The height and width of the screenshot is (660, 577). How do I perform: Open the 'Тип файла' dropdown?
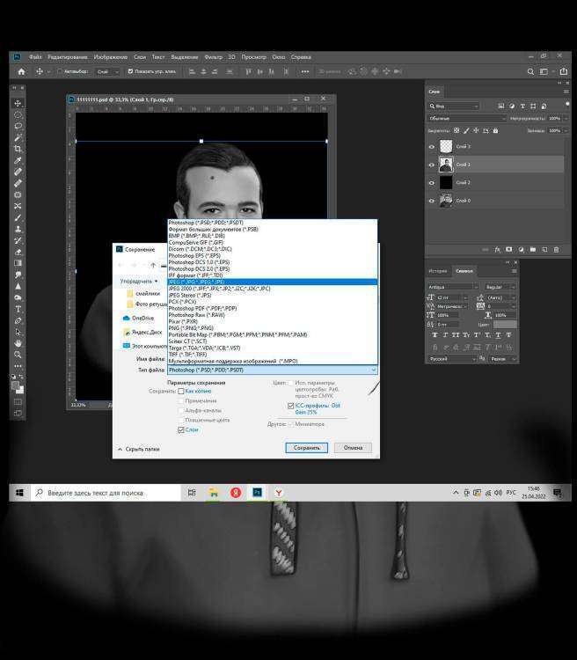272,370
